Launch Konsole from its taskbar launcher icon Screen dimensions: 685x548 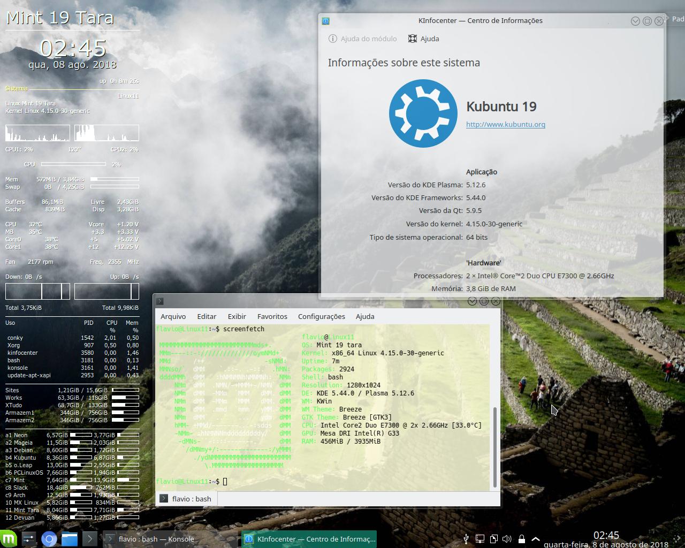pyautogui.click(x=88, y=539)
